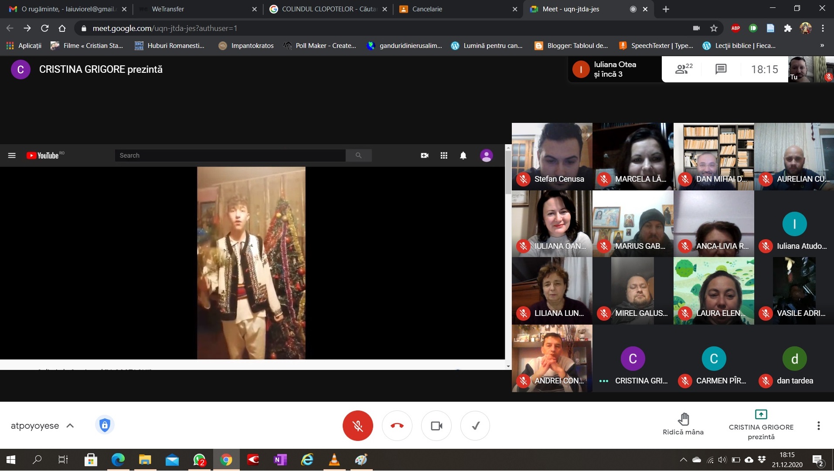Click the red hang up call button
The height and width of the screenshot is (471, 834).
point(397,426)
